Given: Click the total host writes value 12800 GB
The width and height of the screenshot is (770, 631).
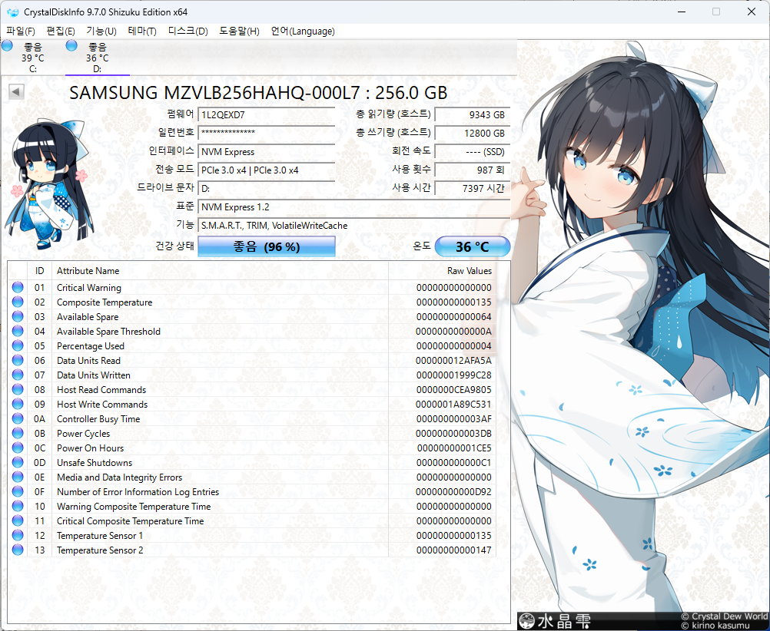Looking at the screenshot, I should tap(473, 133).
